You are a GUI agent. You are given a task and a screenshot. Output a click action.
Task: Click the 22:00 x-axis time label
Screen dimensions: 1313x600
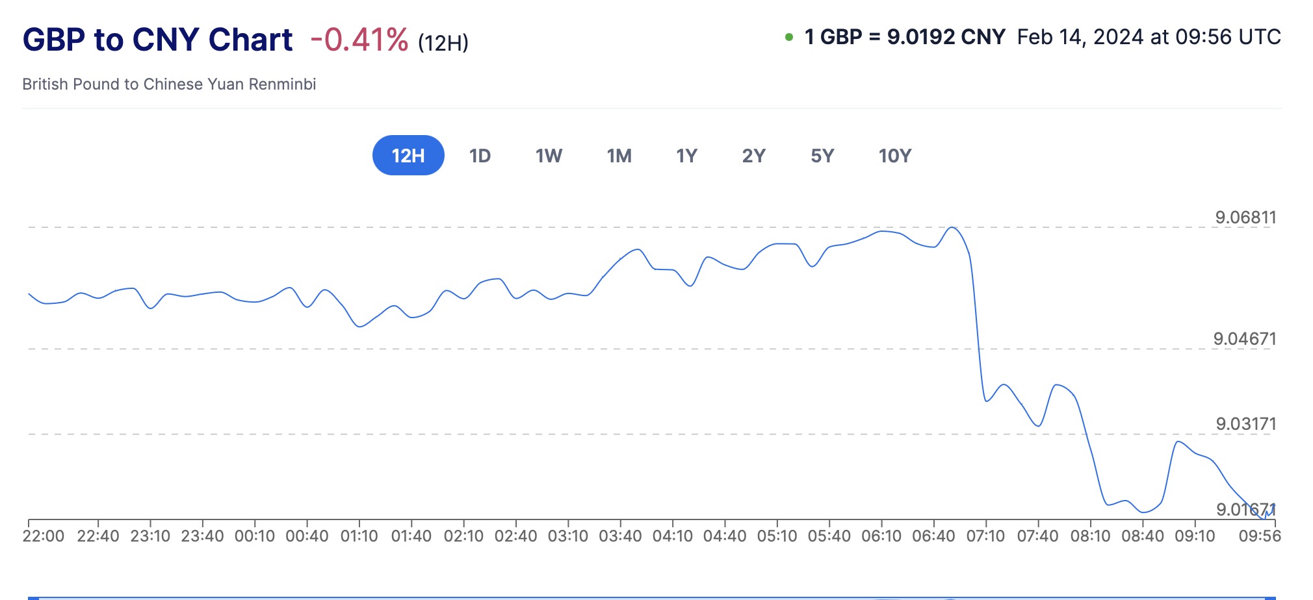coord(44,536)
